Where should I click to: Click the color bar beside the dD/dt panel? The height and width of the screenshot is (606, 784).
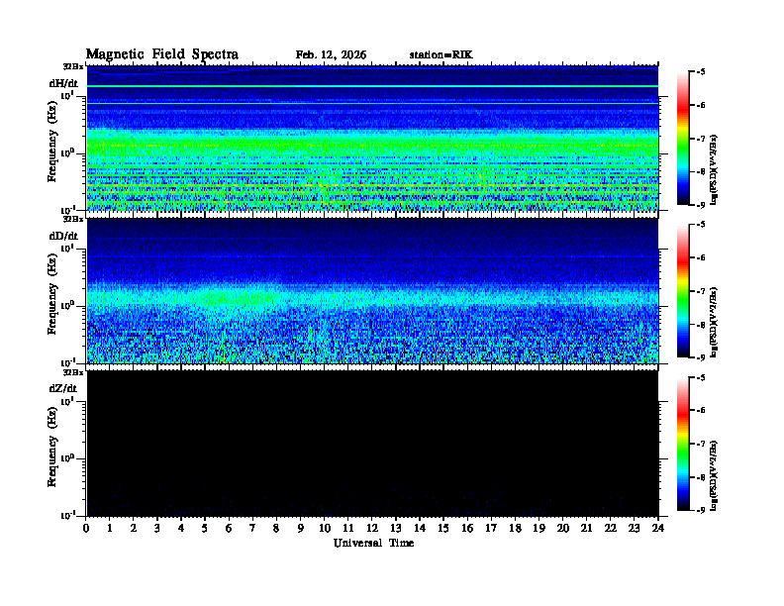(x=683, y=291)
